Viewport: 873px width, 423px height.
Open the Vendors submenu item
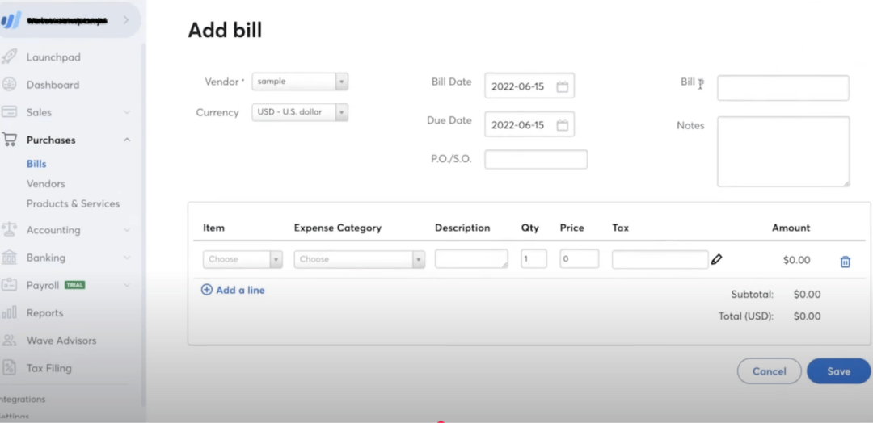pos(45,183)
